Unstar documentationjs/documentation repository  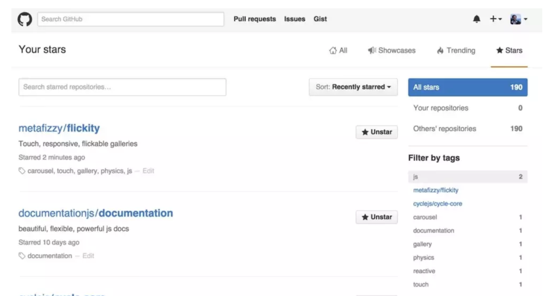click(x=377, y=217)
